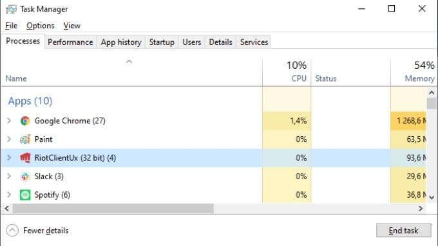Expand the Paint process group
Viewport: 438px width, 246px height.
[9, 139]
